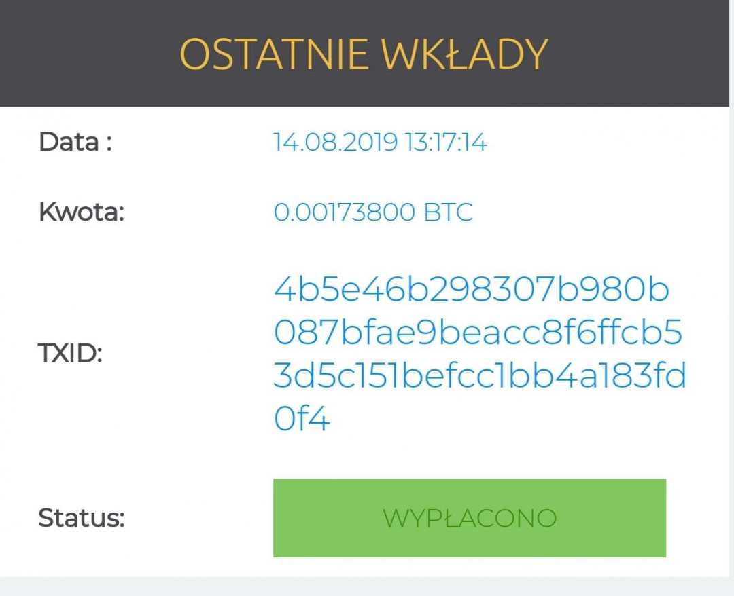Click the OSTATNIE WKŁADY header title
The width and height of the screenshot is (734, 596).
(x=364, y=53)
